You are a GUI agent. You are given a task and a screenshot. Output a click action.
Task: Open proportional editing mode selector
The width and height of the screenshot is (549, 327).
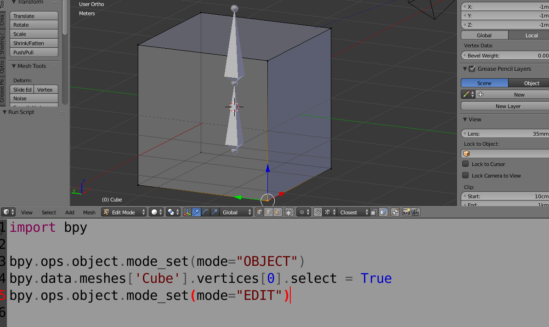click(304, 212)
